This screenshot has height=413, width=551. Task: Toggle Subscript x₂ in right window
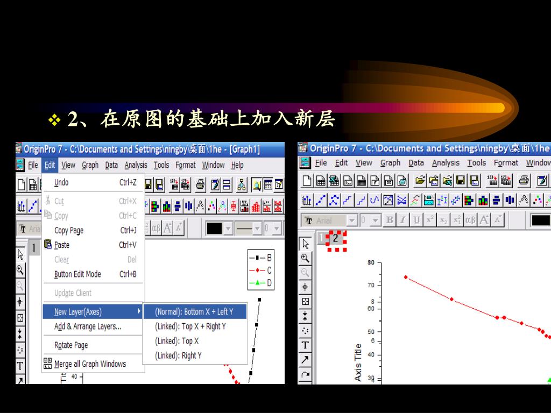[x=443, y=220]
